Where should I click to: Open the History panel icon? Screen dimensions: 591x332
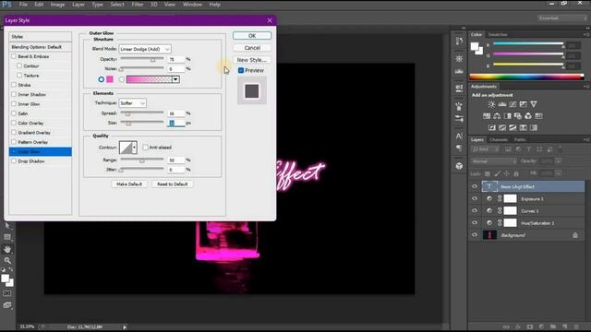459,41
